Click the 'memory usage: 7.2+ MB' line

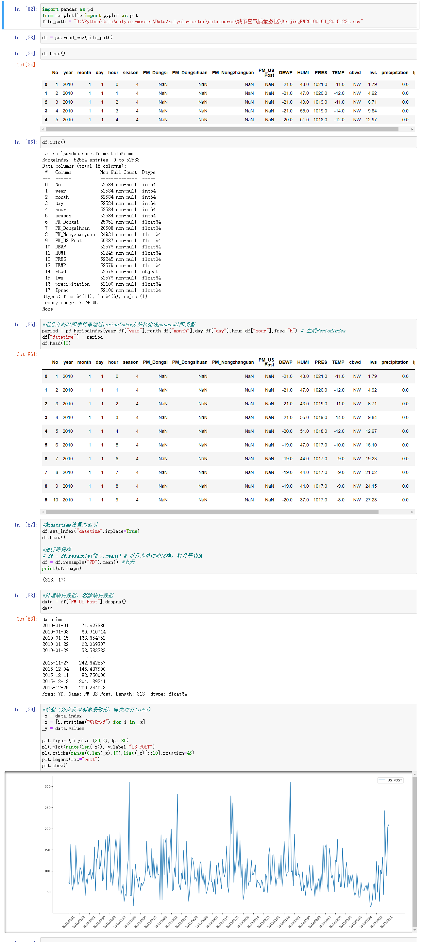(x=70, y=303)
